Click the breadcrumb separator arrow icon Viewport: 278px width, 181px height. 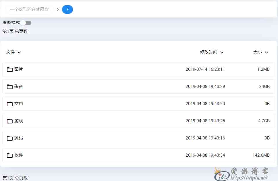click(x=58, y=9)
